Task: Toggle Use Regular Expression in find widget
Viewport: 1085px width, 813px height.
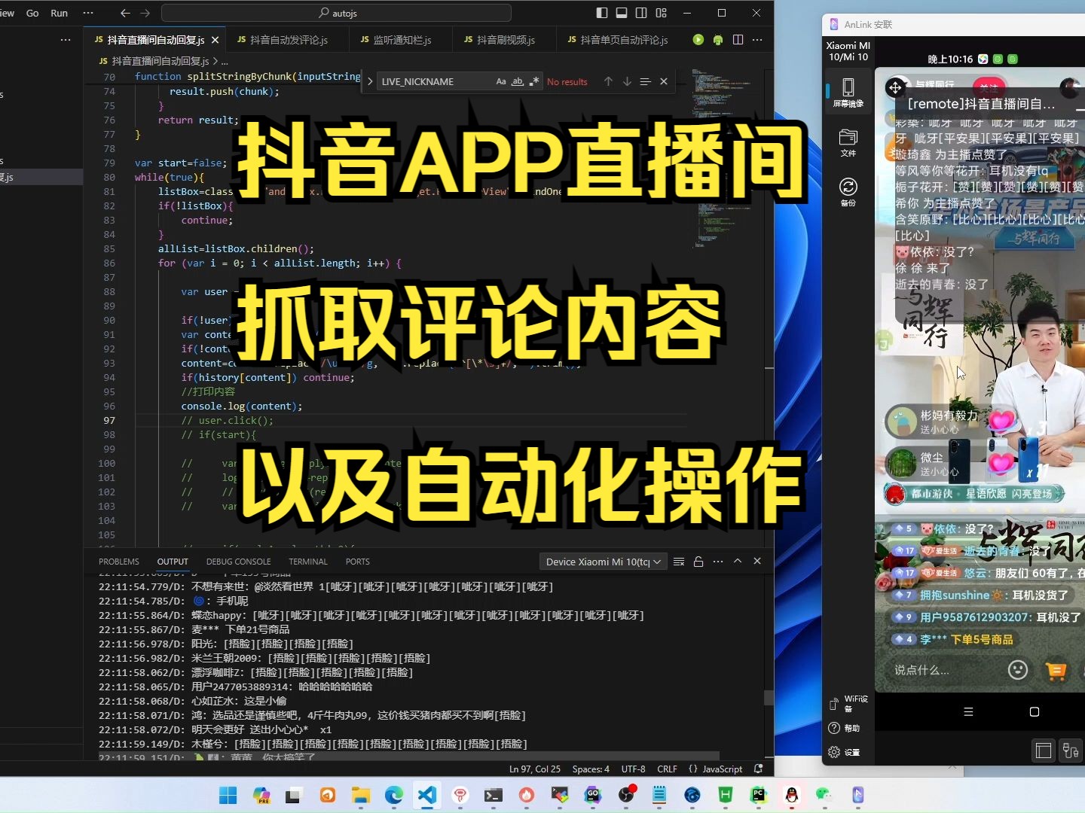Action: [534, 81]
